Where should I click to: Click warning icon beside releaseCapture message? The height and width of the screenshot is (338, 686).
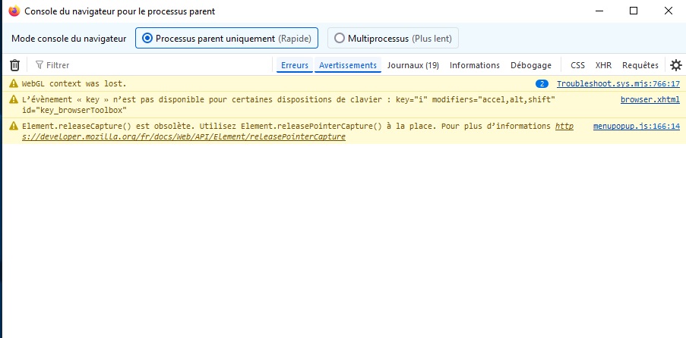tap(14, 126)
